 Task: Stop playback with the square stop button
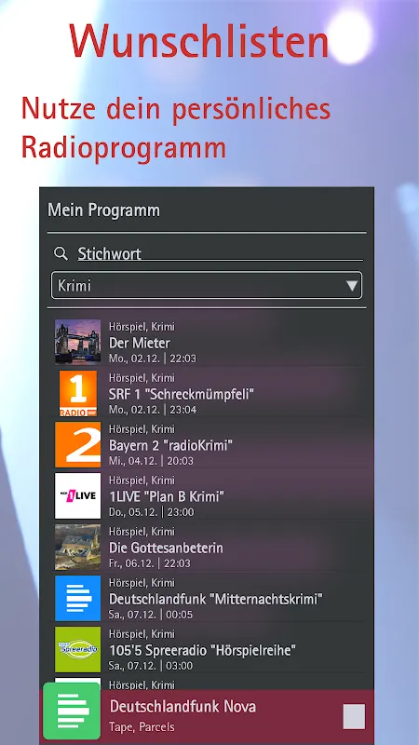pos(354,716)
